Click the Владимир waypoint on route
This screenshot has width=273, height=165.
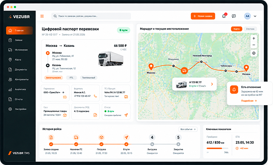click(173, 66)
